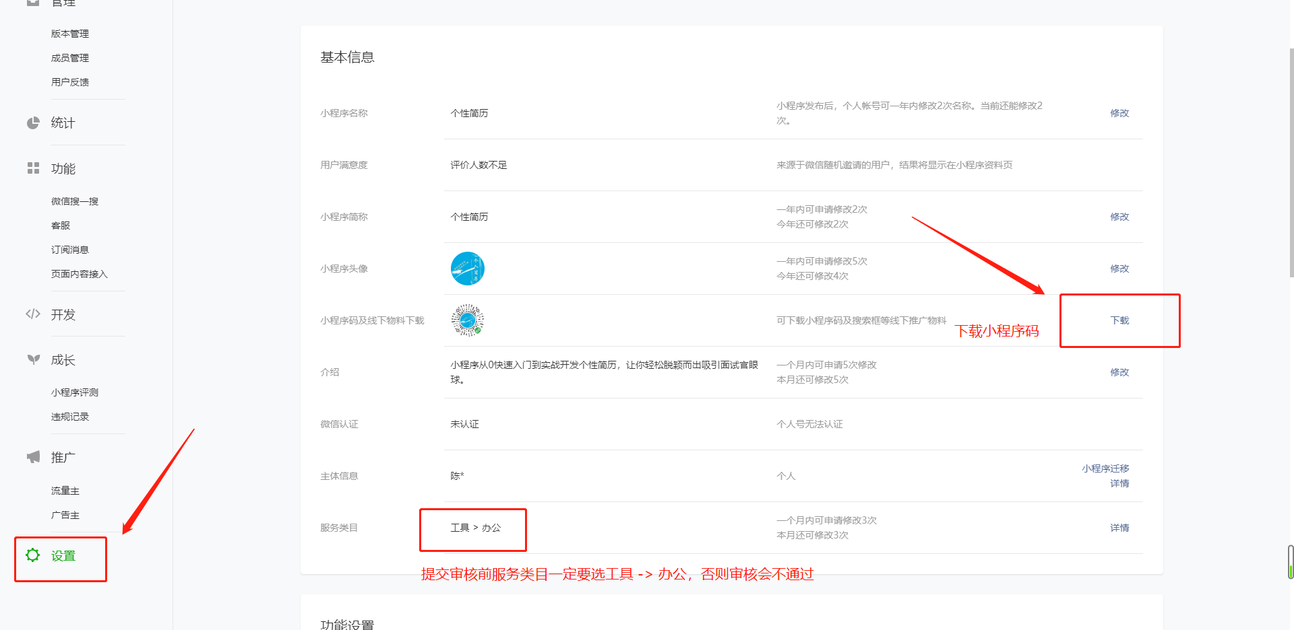Open the highlighted 设置 gear icon
This screenshot has height=630, width=1294.
click(32, 555)
